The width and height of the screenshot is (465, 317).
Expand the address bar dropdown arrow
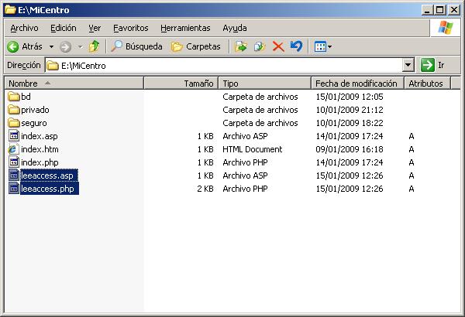pyautogui.click(x=408, y=66)
